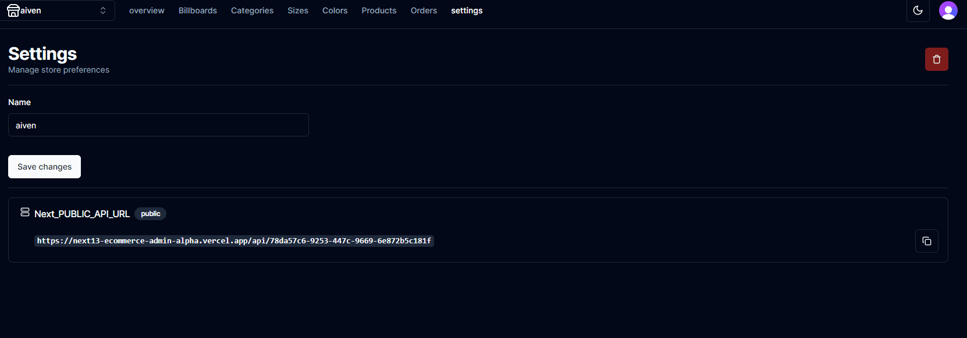Select the API URL code text

(x=234, y=240)
